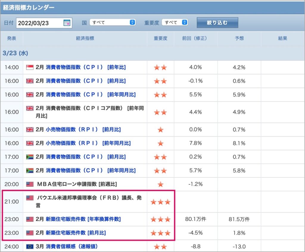Screen dimensions: 305x252
Task: Open UK 小売物価指数 (RPI) [前月比] link
Action: [83, 129]
